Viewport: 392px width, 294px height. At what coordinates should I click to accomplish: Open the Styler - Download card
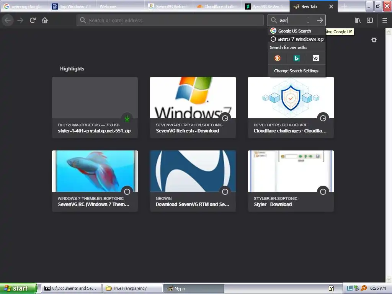291,181
